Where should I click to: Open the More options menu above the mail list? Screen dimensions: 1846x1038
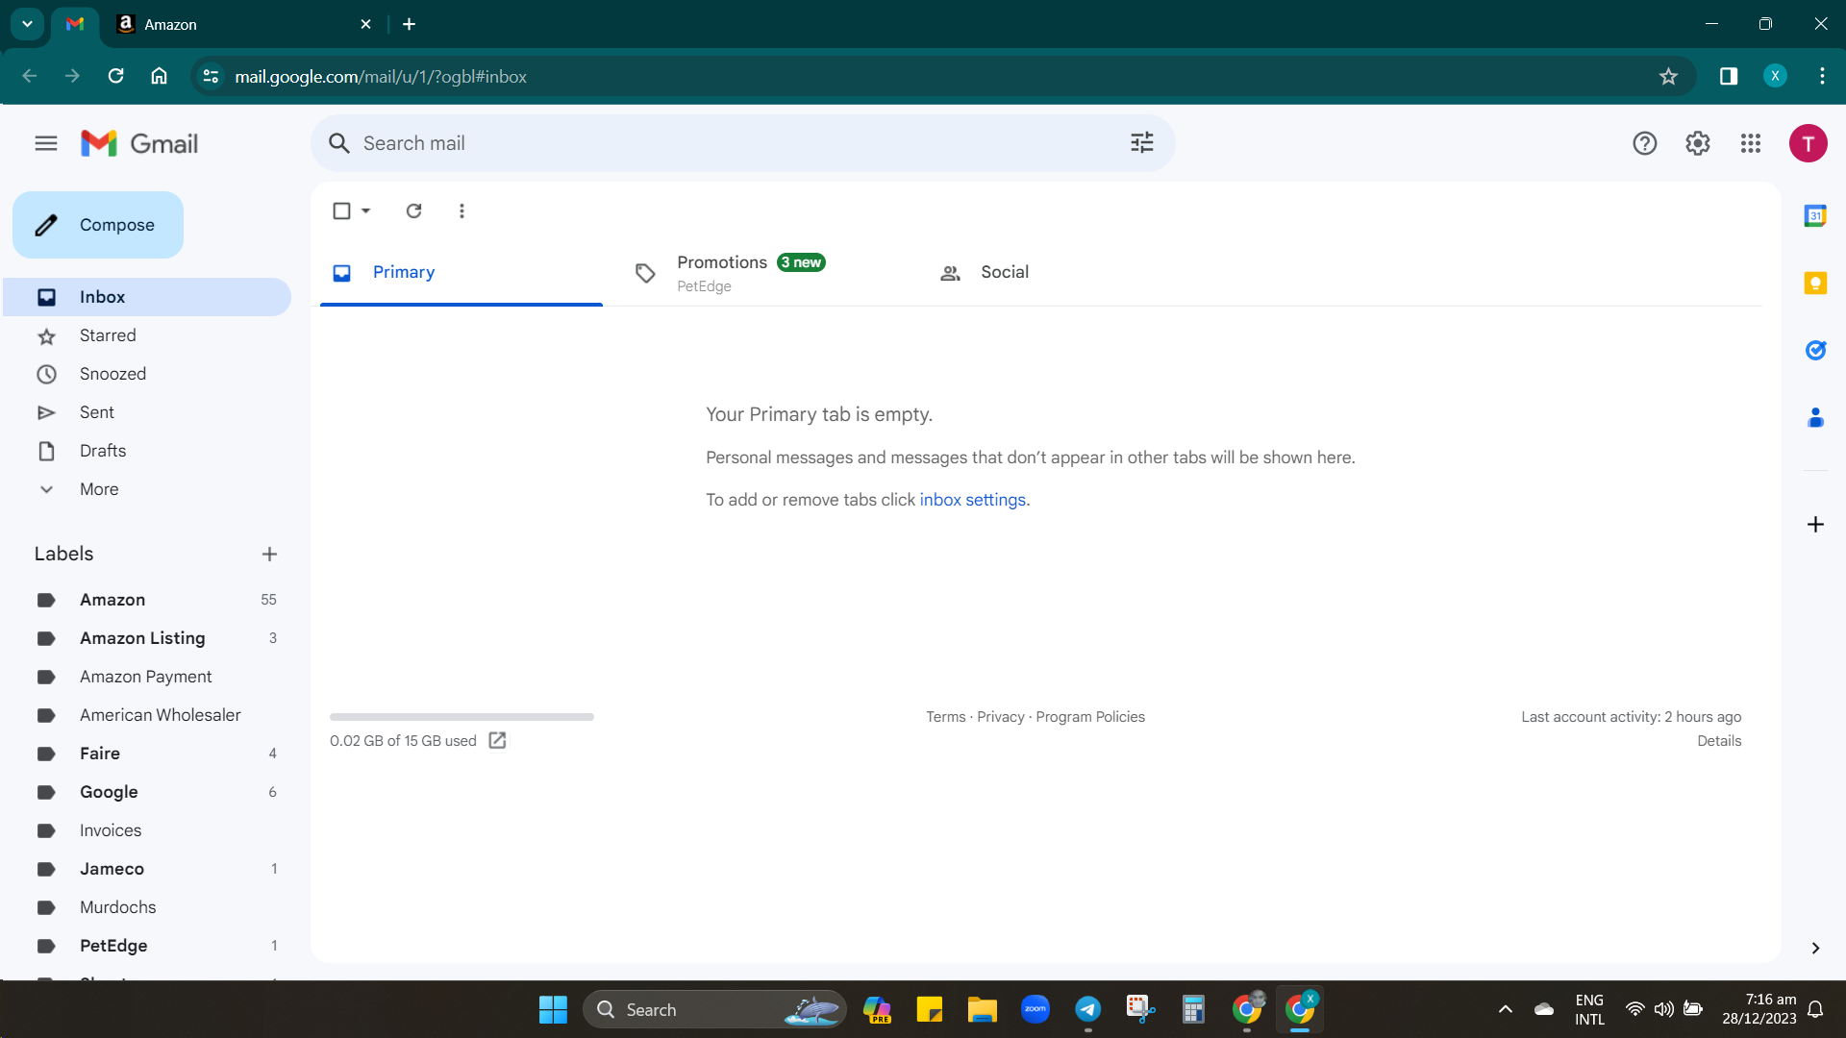point(461,210)
